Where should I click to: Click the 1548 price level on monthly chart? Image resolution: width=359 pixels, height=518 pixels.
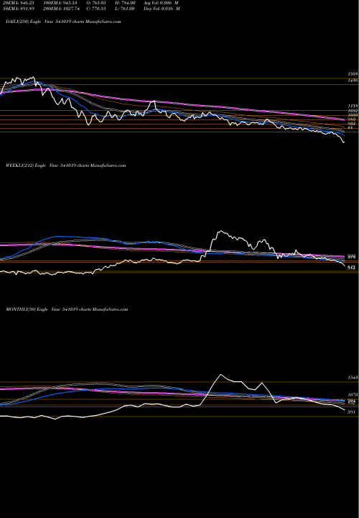pos(353,378)
